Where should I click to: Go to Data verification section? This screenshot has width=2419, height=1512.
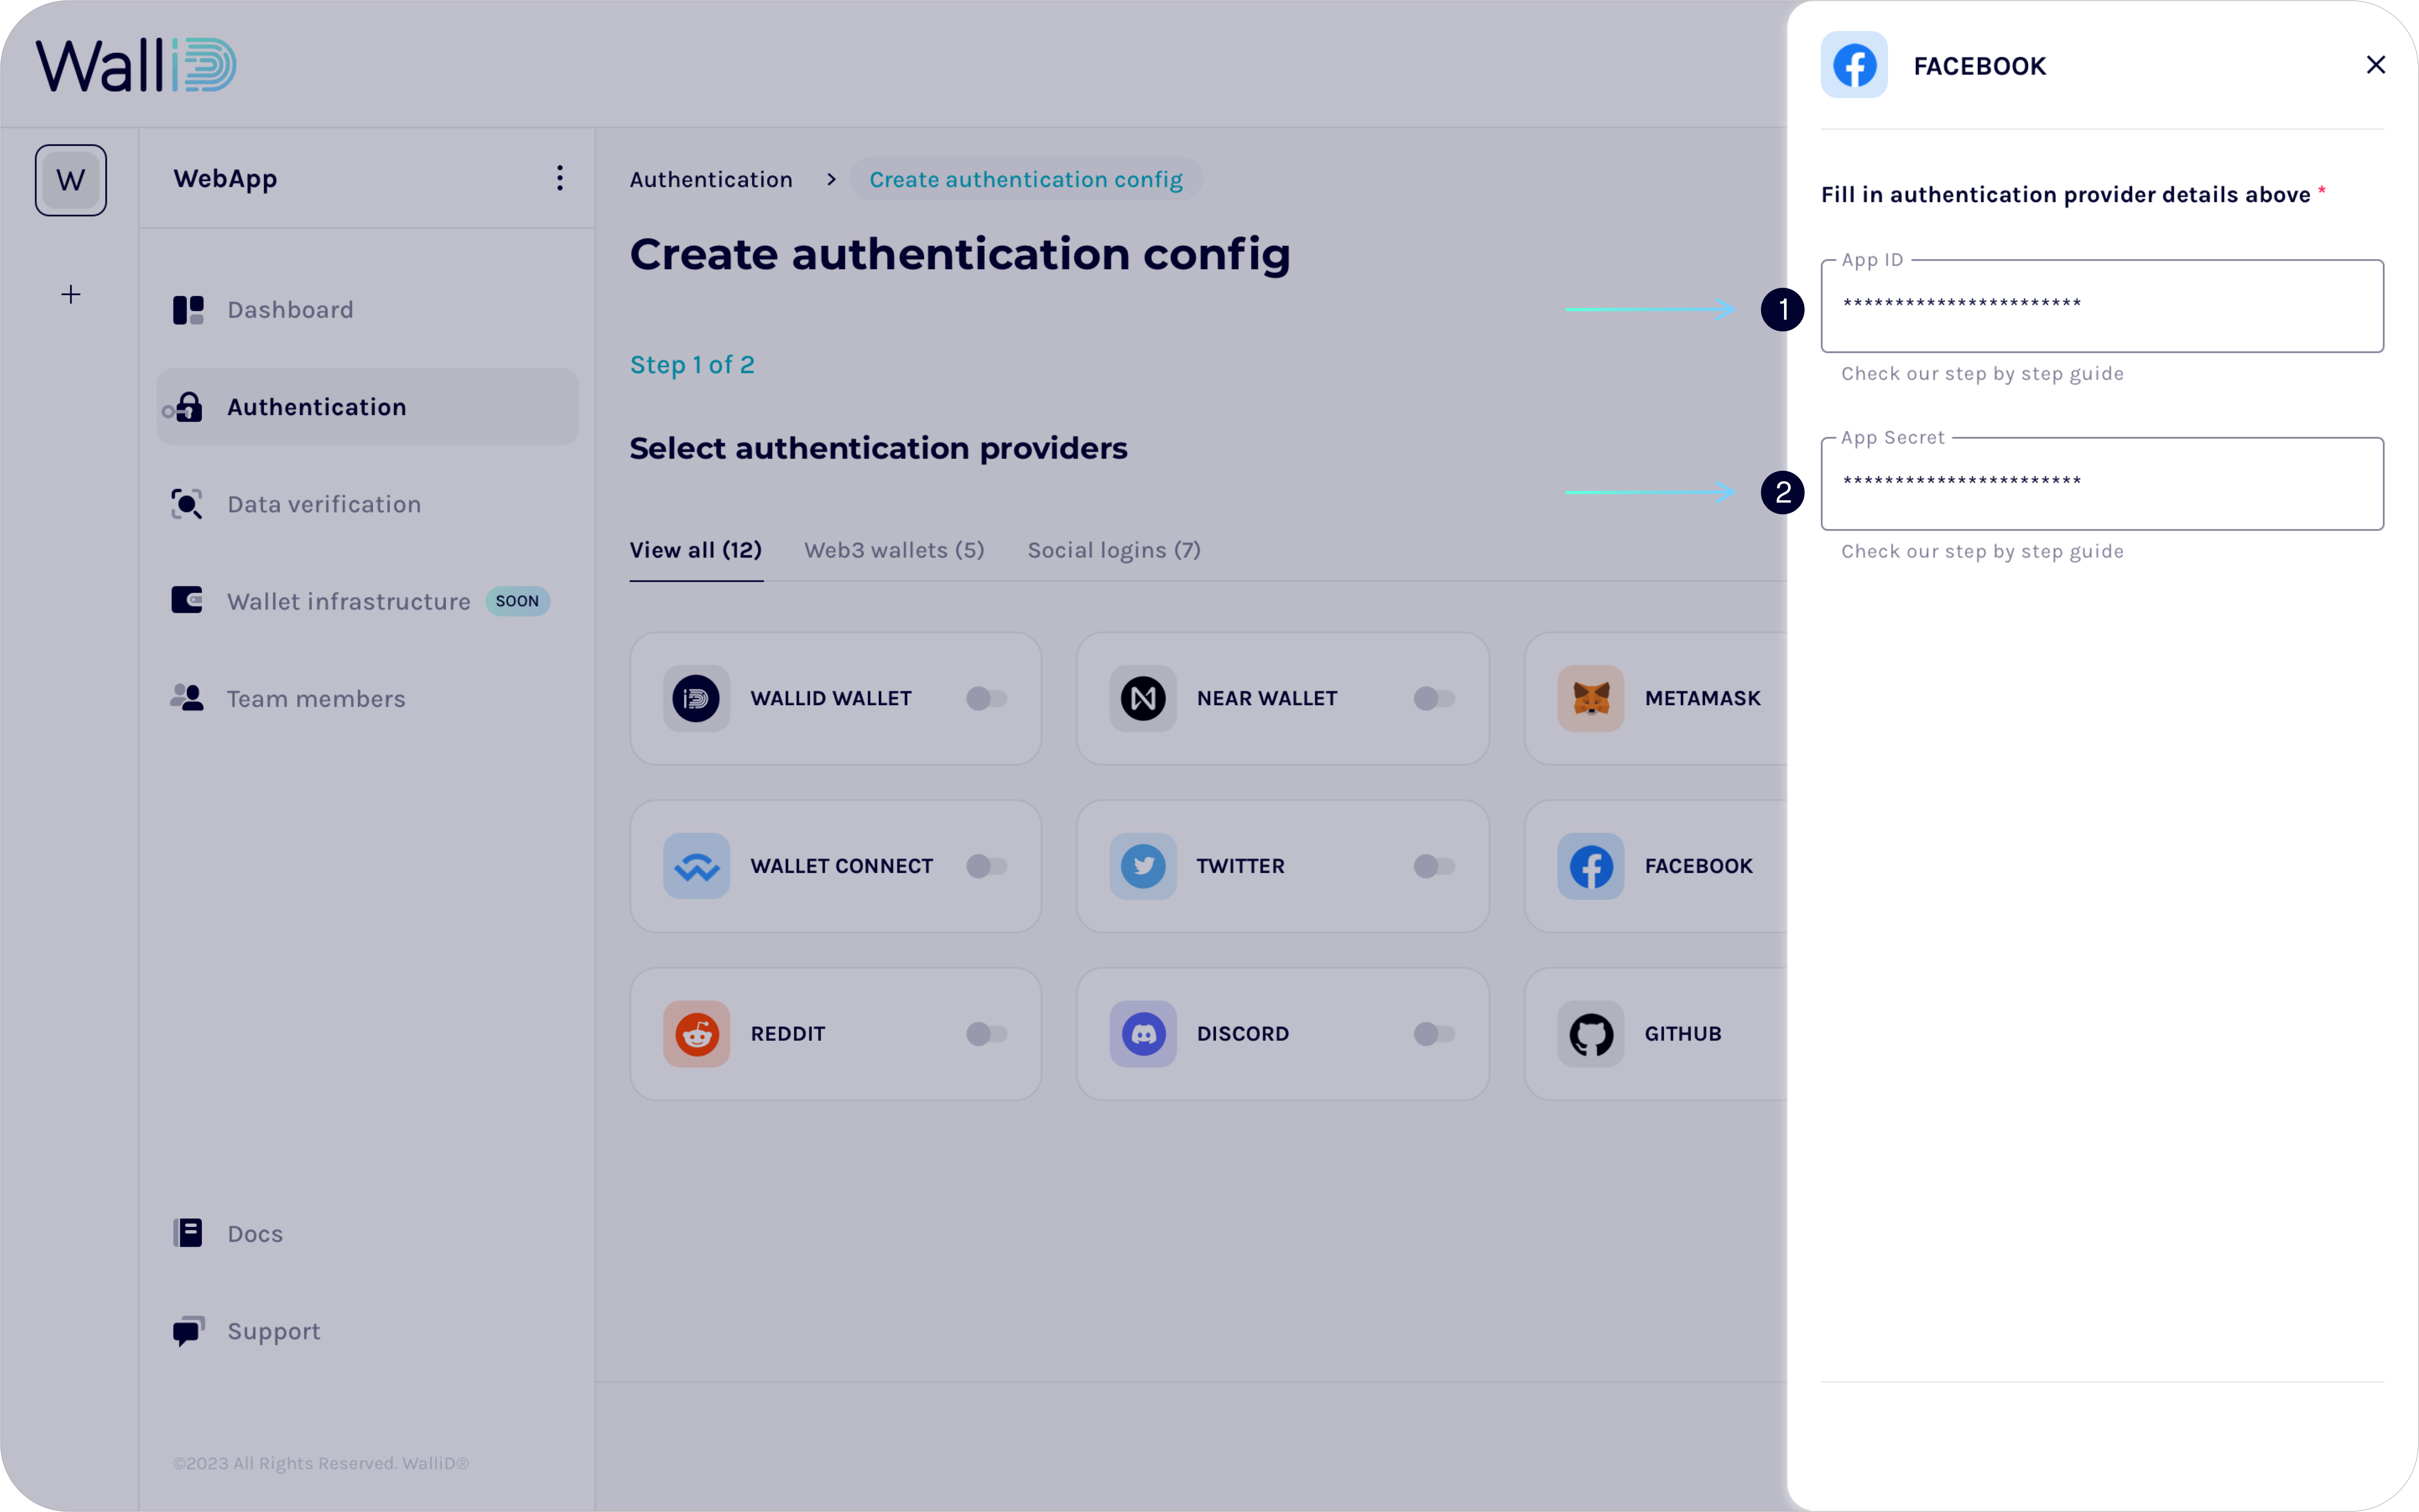click(x=323, y=504)
